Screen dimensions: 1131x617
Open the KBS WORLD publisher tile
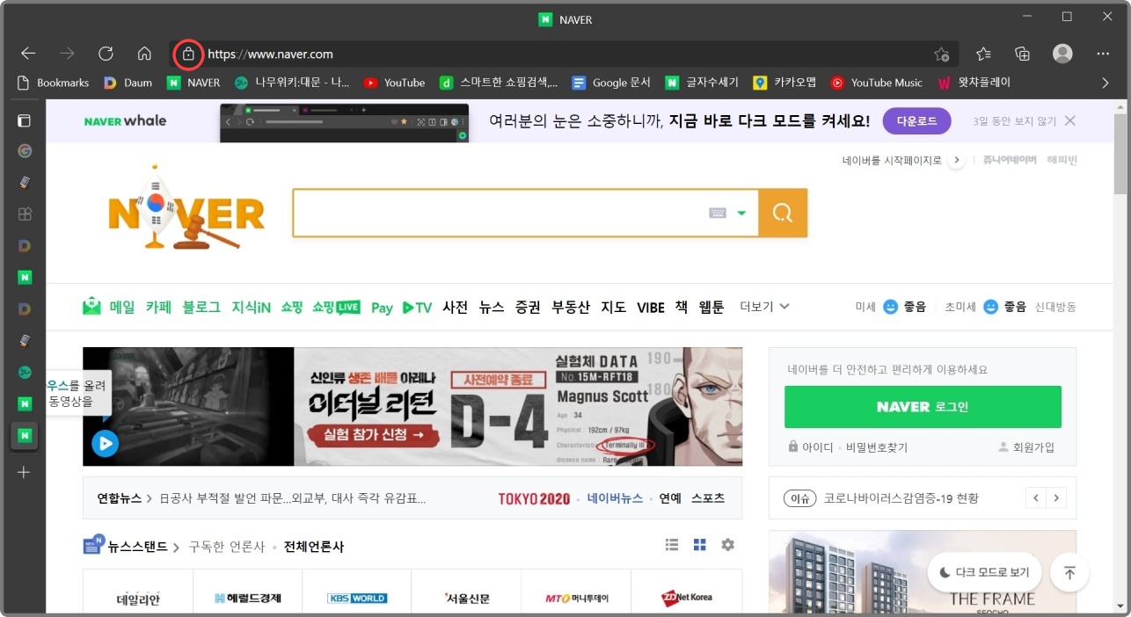click(x=356, y=598)
